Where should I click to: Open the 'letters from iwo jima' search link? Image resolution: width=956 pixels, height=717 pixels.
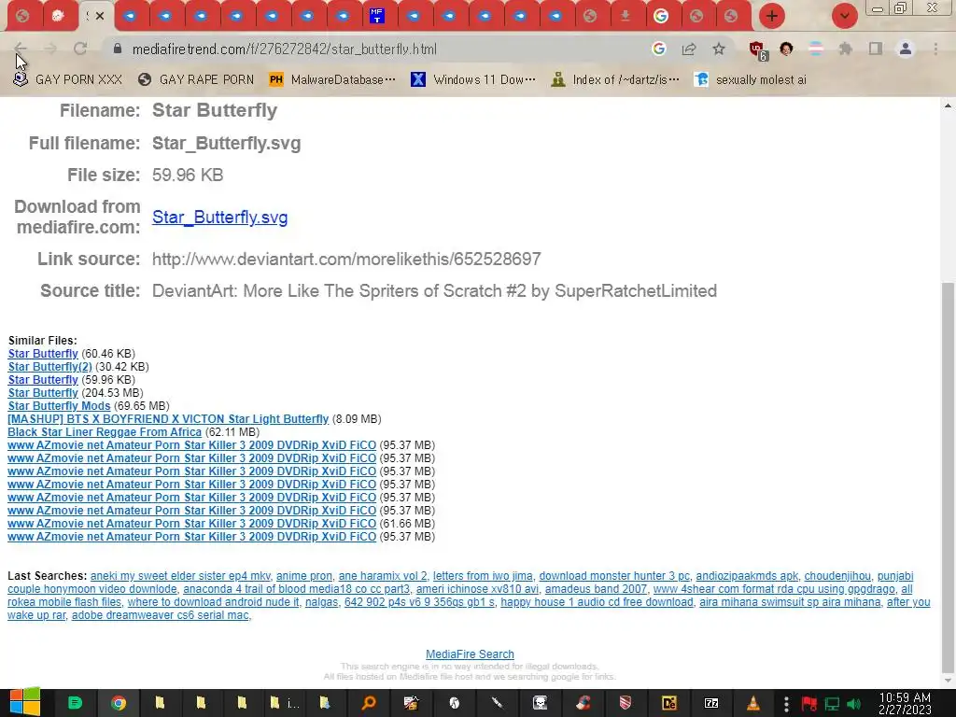[483, 575]
